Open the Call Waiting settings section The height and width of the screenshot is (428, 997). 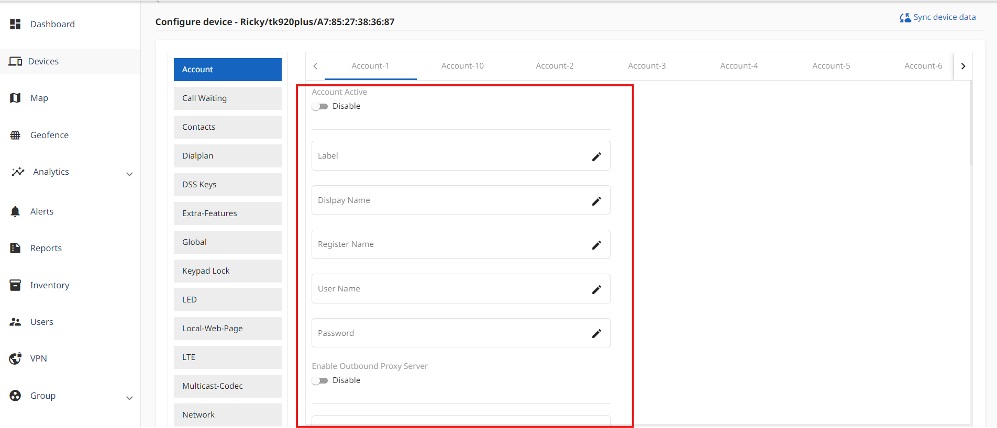pos(227,98)
